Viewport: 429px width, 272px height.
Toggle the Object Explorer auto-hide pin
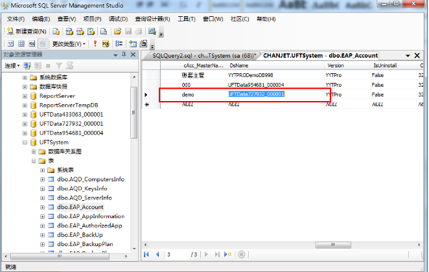pos(124,54)
